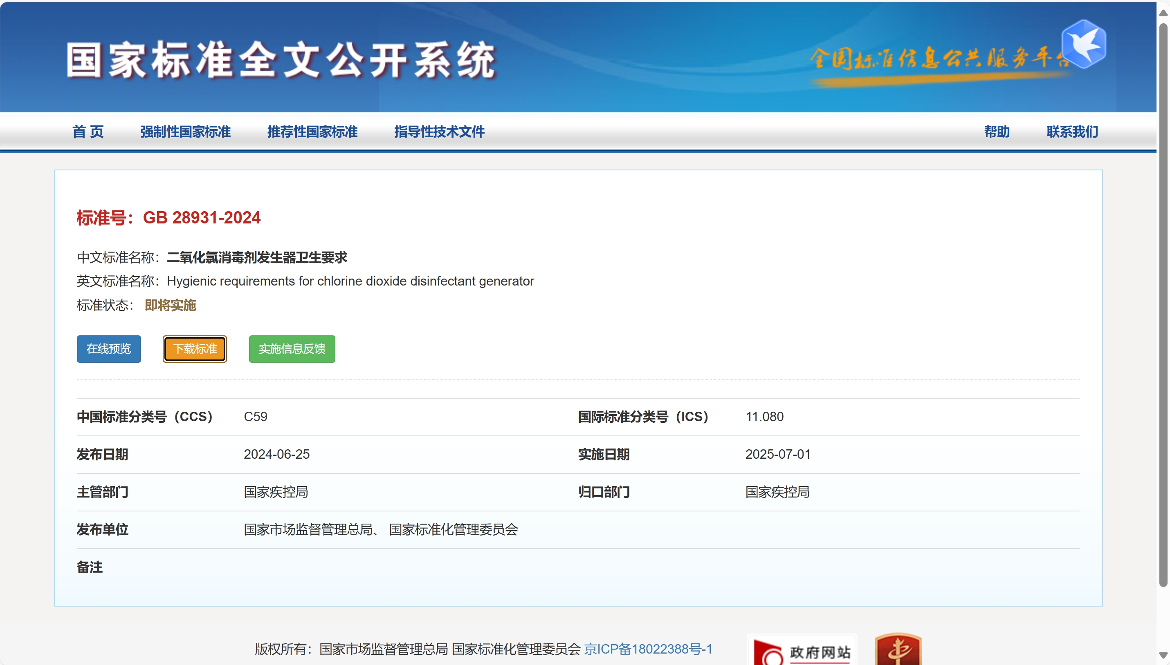
Task: Click 国家市场监督管理总局 in 发布单位 row
Action: [x=308, y=529]
